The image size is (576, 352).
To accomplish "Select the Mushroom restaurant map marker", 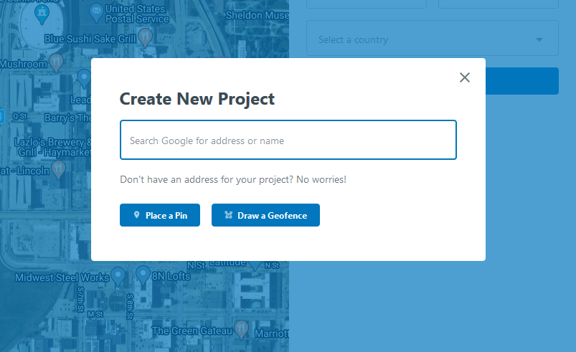I will click(56, 63).
